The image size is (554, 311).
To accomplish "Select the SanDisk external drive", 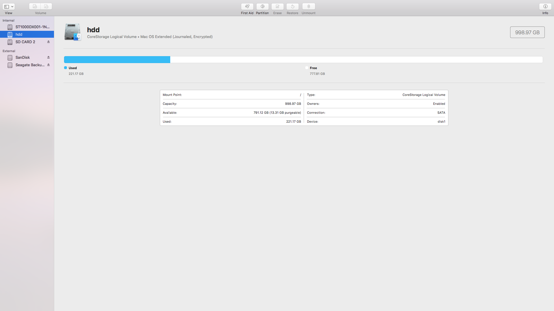I will [x=23, y=57].
